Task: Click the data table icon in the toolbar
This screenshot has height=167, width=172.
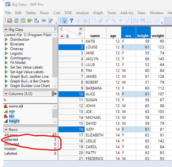Action: point(9,21)
